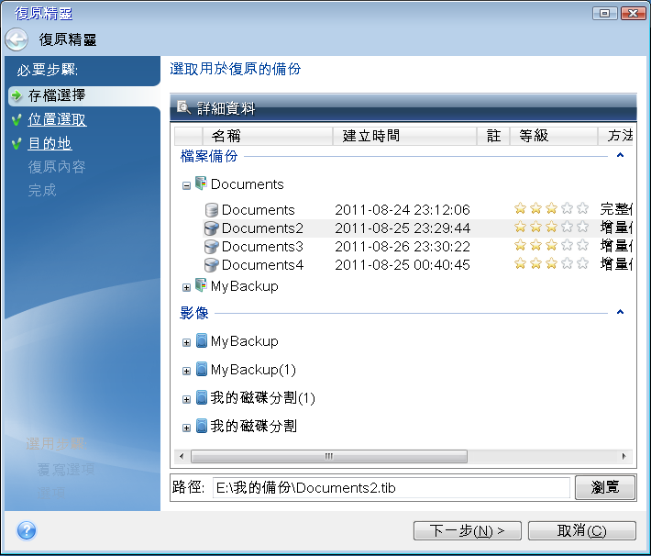Click the Documents3 backup disk icon

212,247
